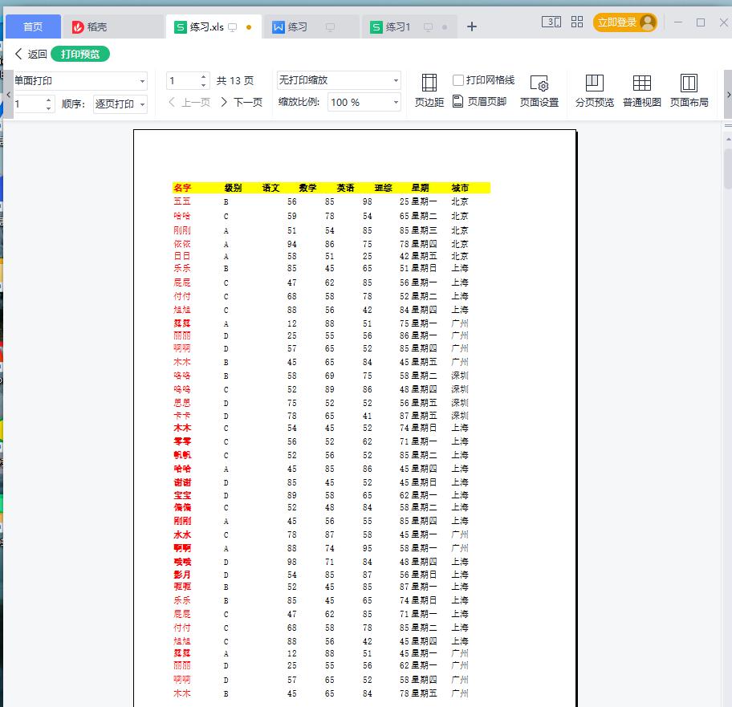Switch to the 首页 home tab
This screenshot has width=732, height=707.
(33, 26)
